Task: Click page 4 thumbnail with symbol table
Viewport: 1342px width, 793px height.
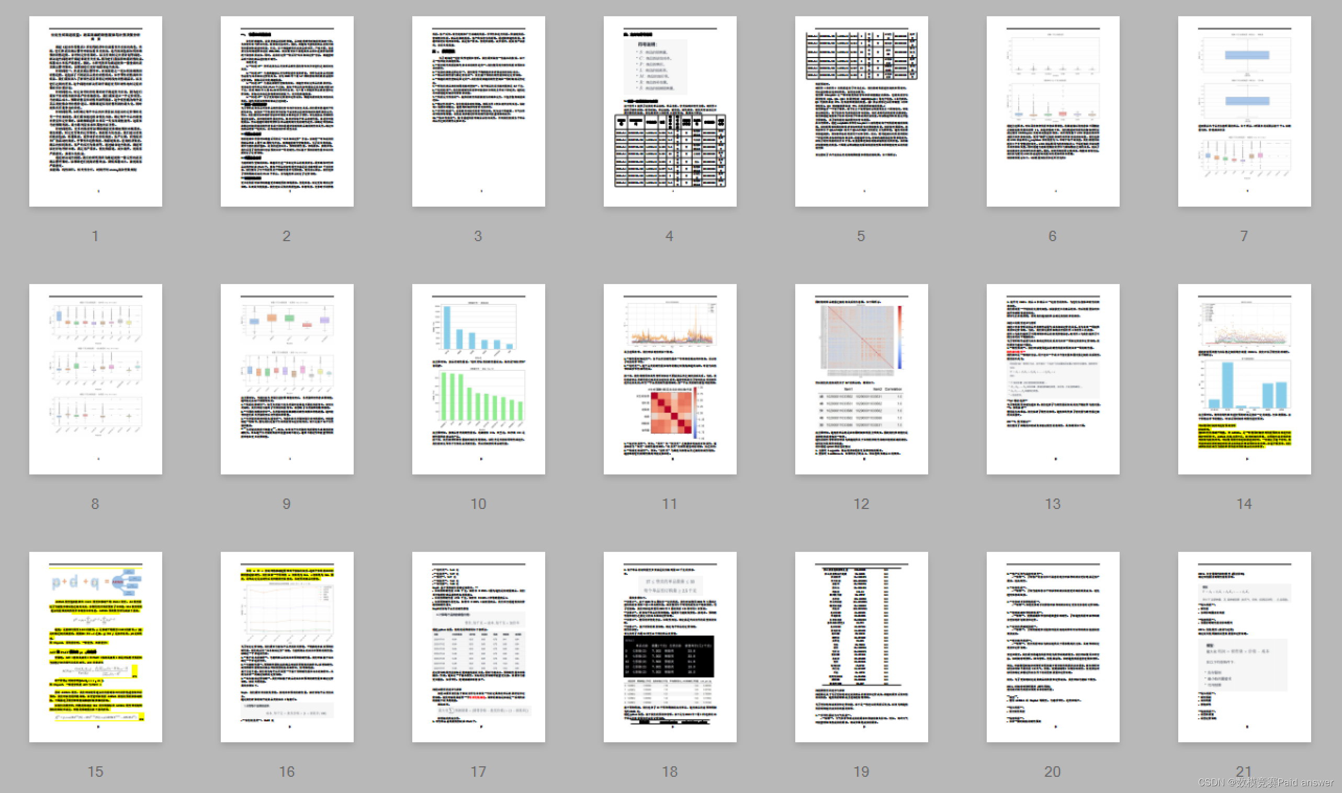Action: click(x=670, y=111)
